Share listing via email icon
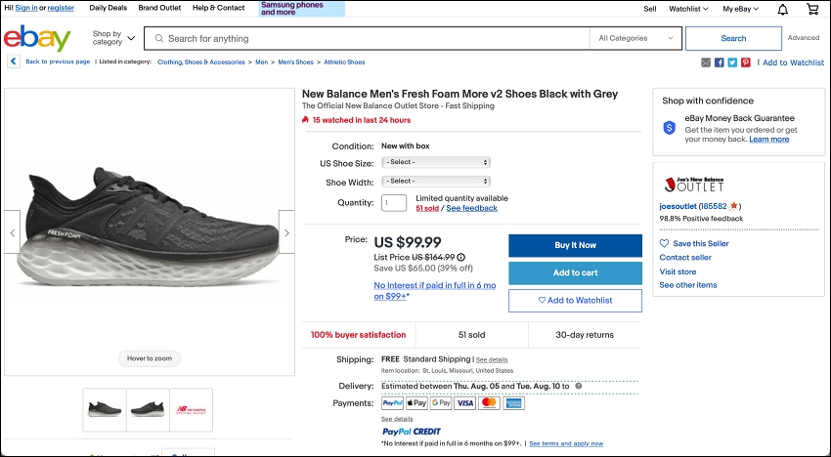This screenshot has width=831, height=457. [x=706, y=62]
